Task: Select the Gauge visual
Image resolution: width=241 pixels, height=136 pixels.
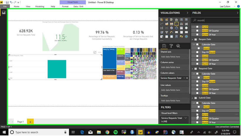Action: (172, 32)
